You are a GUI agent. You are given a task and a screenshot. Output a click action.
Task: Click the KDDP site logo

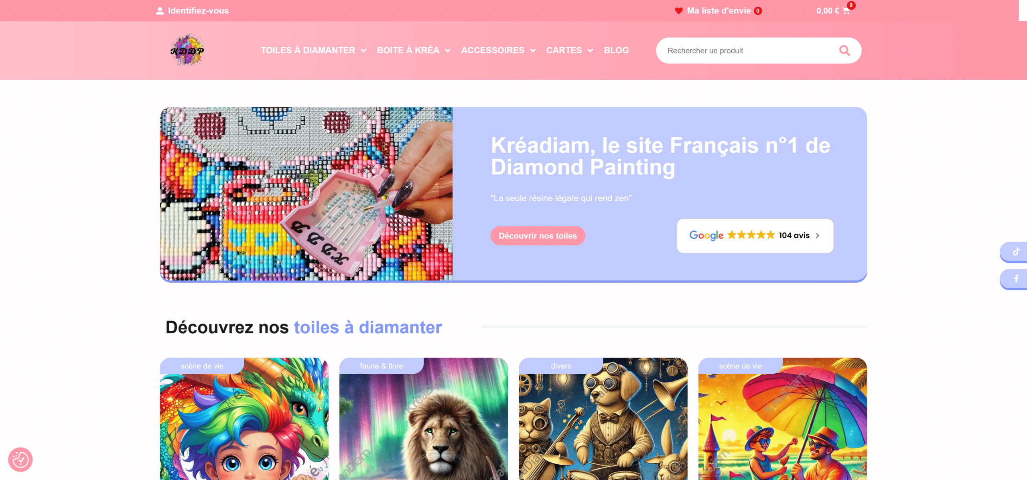pyautogui.click(x=187, y=50)
